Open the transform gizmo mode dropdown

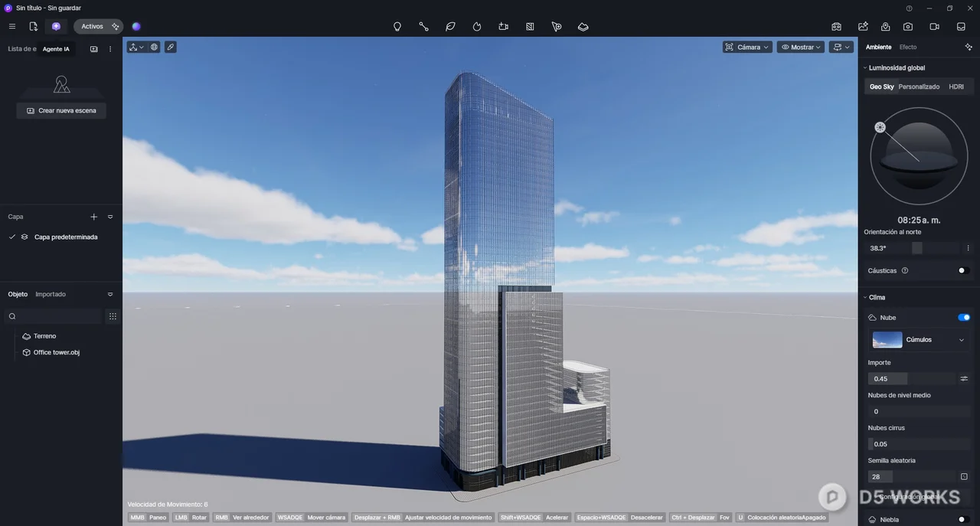click(x=136, y=47)
